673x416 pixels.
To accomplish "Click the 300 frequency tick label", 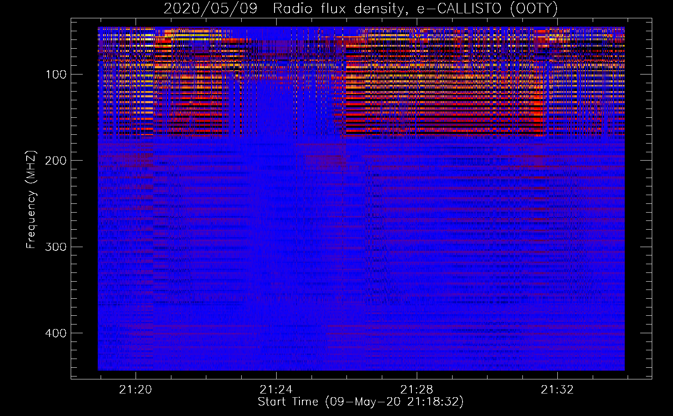I will 55,247.
